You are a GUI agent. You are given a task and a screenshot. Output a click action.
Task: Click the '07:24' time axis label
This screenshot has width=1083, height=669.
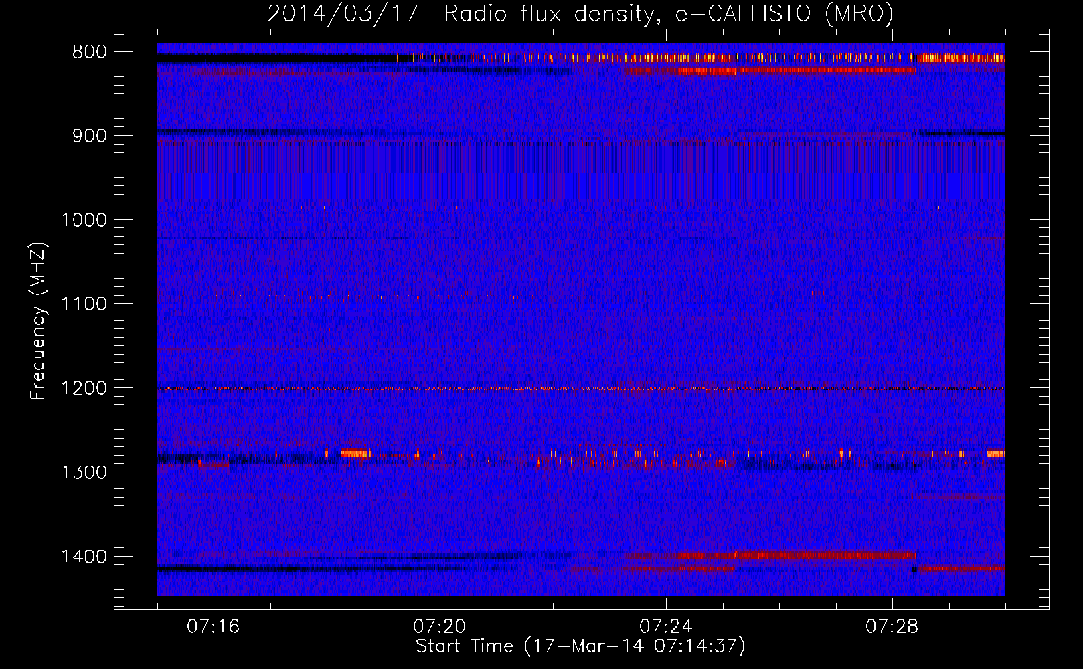(666, 627)
